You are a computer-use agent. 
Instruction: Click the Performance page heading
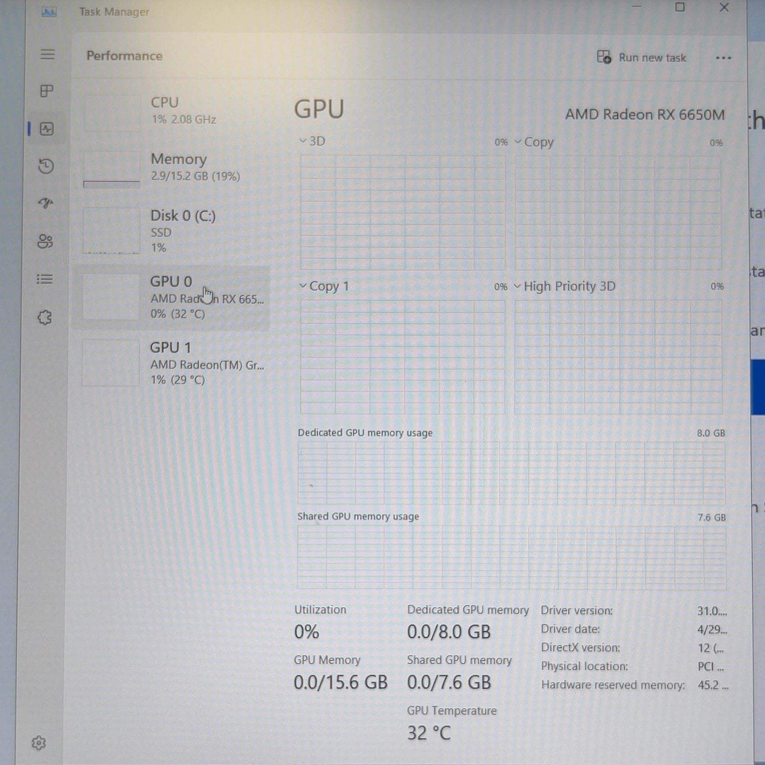[x=124, y=56]
